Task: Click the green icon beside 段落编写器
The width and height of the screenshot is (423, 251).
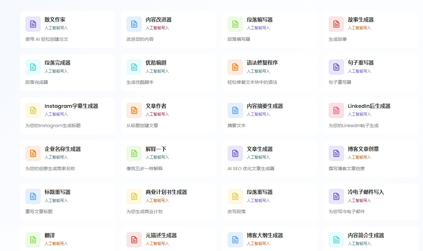Action: 235,24
